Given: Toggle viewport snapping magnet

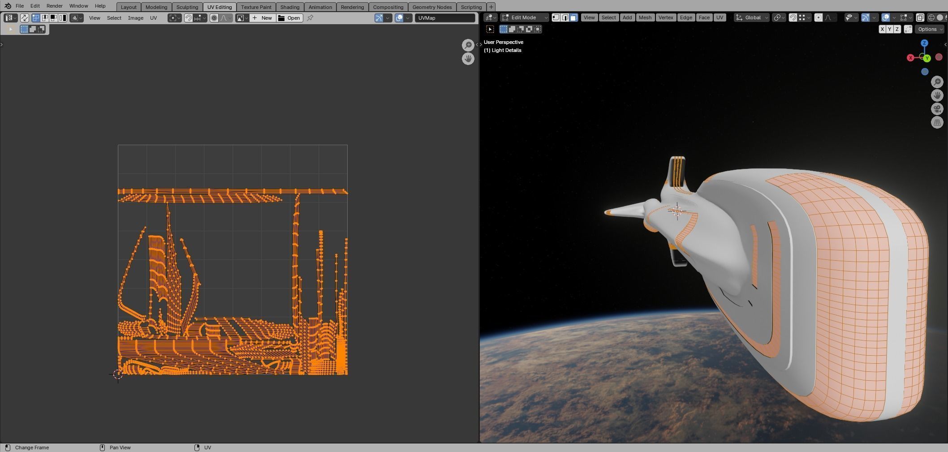Looking at the screenshot, I should tap(793, 17).
